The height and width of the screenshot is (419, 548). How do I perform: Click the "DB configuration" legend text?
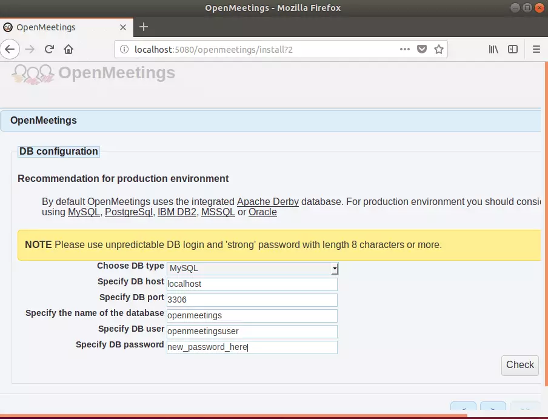click(x=59, y=152)
